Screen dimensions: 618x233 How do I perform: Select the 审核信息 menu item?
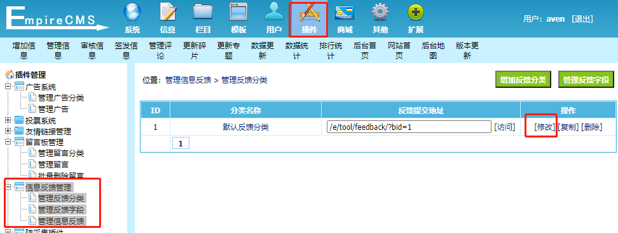[x=92, y=51]
